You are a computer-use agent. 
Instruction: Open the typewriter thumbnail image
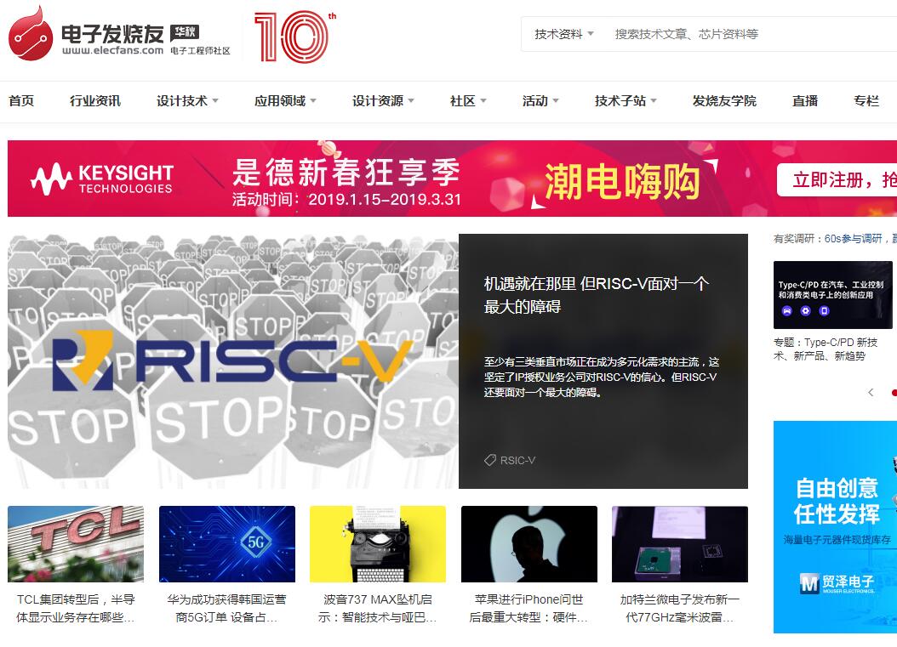tap(378, 544)
